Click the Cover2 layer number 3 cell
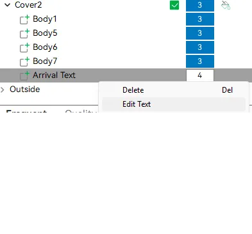This screenshot has width=252, height=234. pyautogui.click(x=200, y=5)
